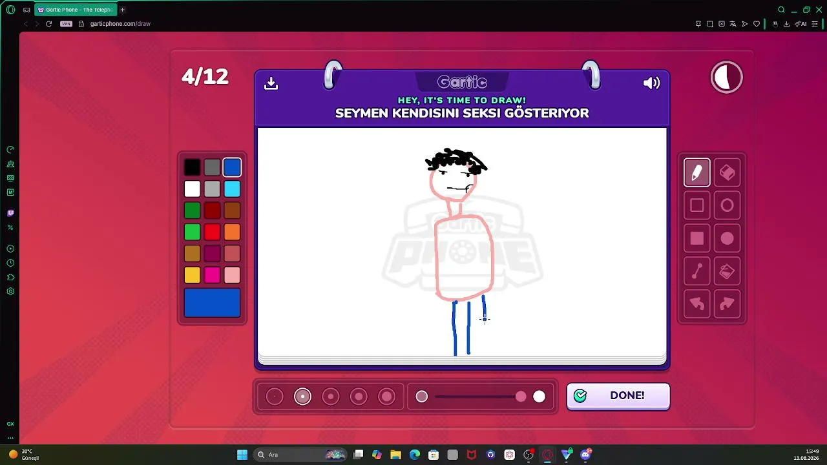Pick the yellow color swatch
The width and height of the screenshot is (827, 465).
click(192, 275)
